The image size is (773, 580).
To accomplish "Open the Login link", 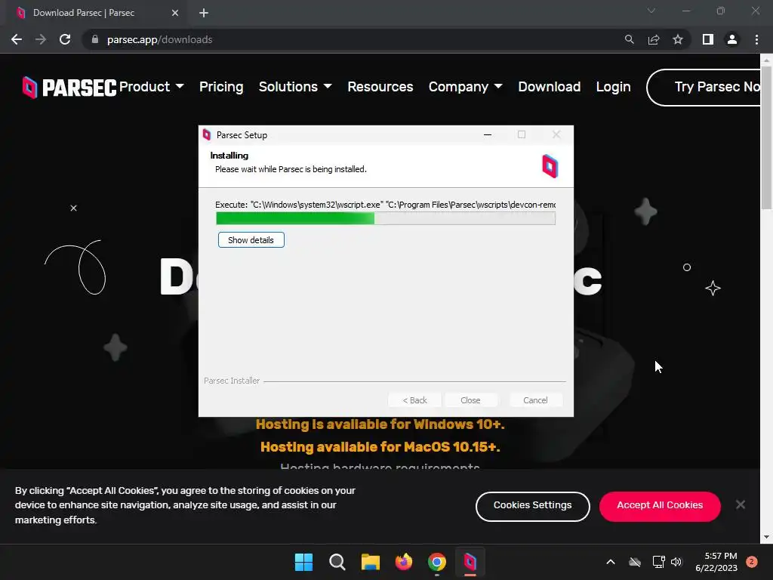I will coord(613,87).
